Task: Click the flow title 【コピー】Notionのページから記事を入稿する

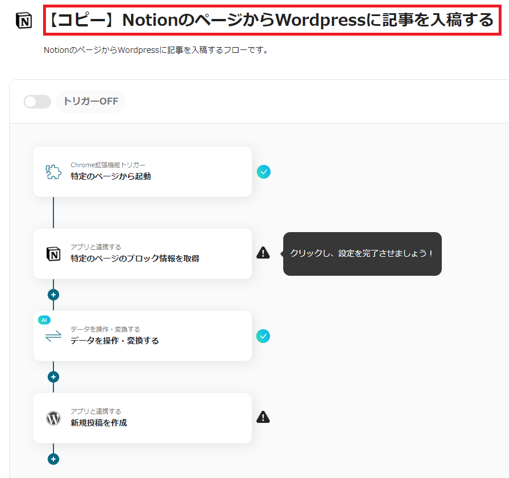Action: click(270, 19)
